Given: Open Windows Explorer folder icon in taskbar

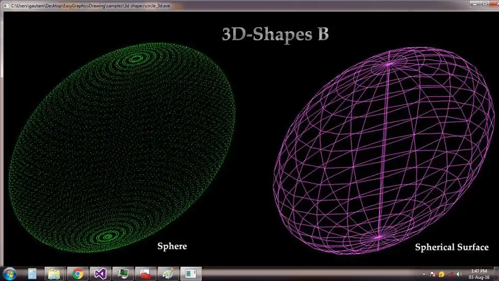Looking at the screenshot, I should coord(55,274).
